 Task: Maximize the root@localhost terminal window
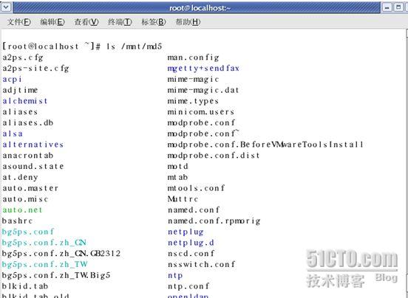tap(398, 7)
